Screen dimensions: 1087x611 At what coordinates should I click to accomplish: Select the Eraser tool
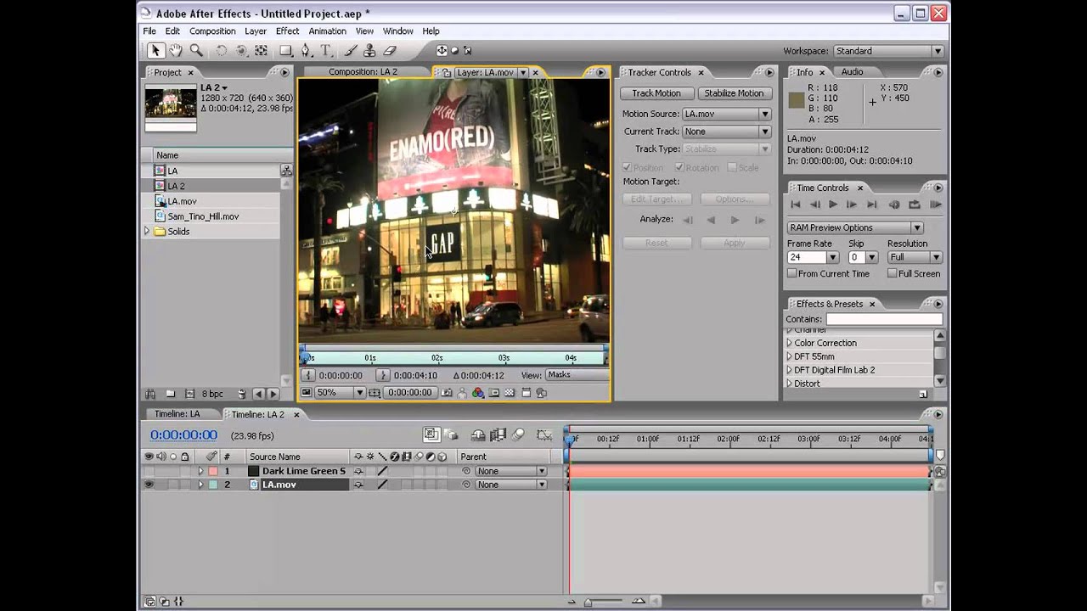[390, 51]
